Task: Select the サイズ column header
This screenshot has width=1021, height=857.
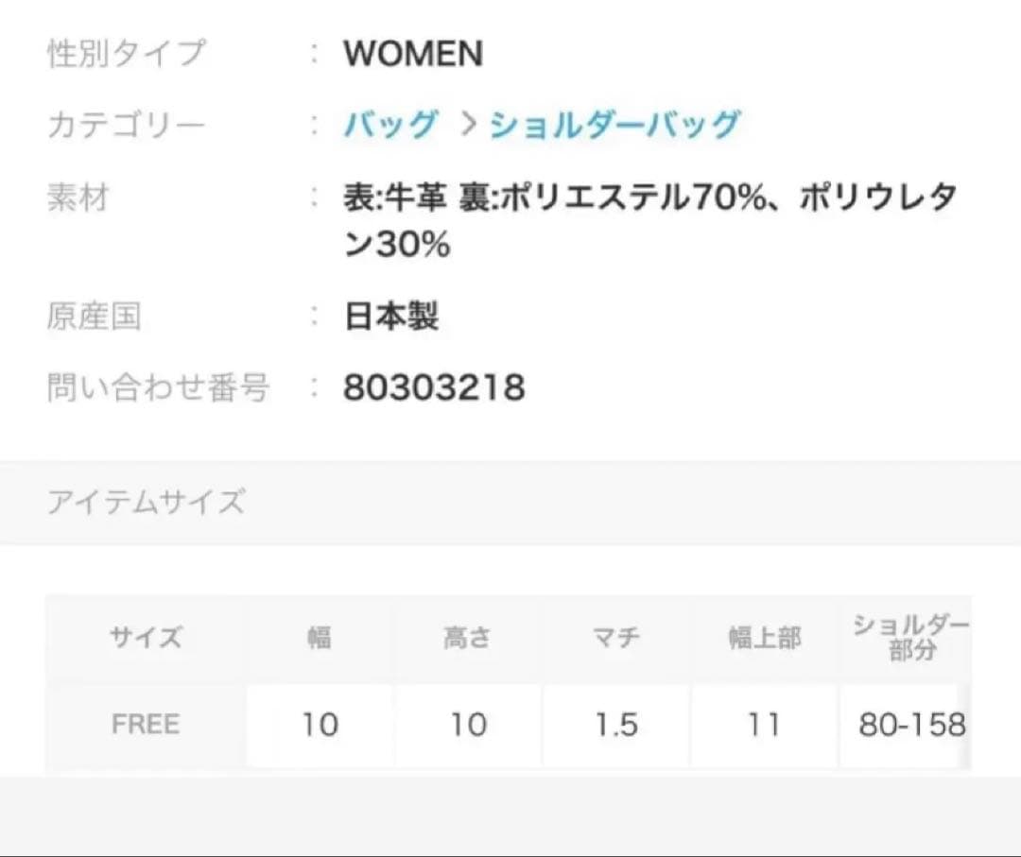Action: (146, 638)
